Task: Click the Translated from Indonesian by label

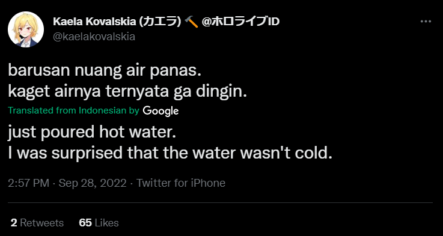Action: [74, 110]
